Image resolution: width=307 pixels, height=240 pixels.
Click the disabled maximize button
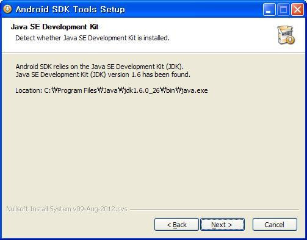click(x=283, y=9)
